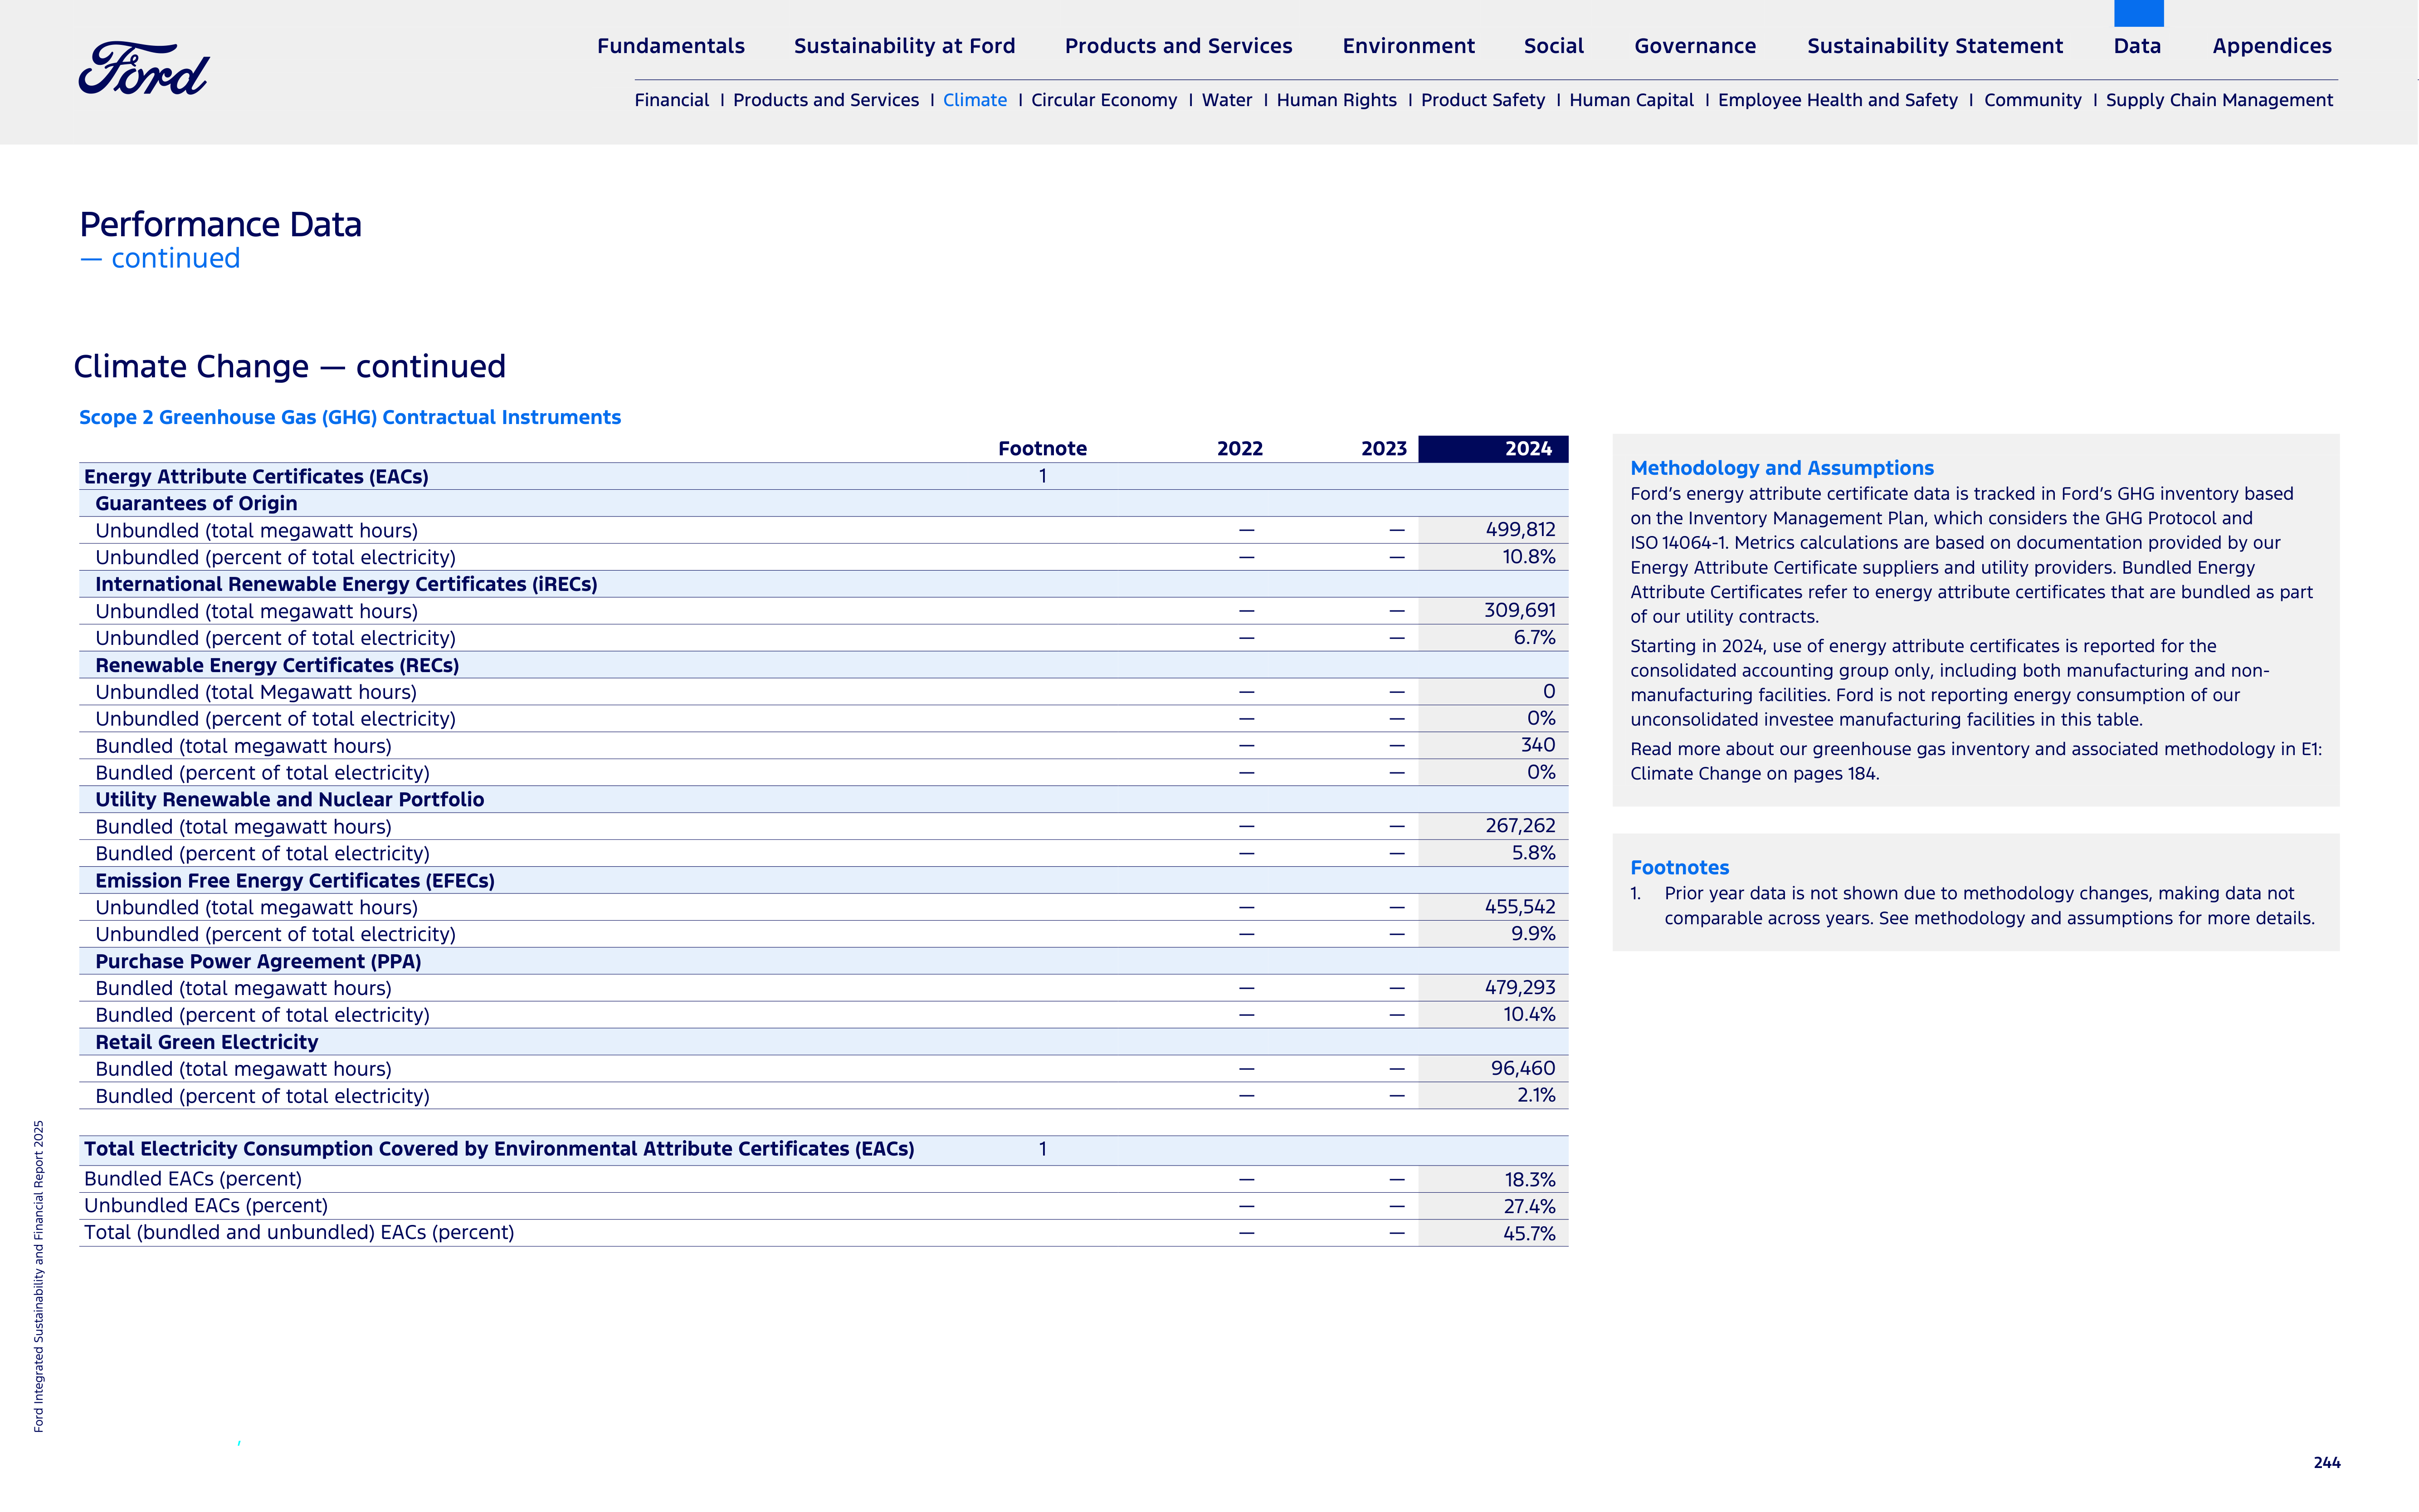Select the Bundled EACs value 18.3%
The image size is (2419, 1512).
pos(1530,1180)
